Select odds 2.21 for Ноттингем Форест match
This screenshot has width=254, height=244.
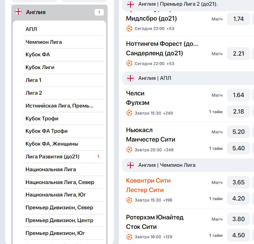click(239, 54)
